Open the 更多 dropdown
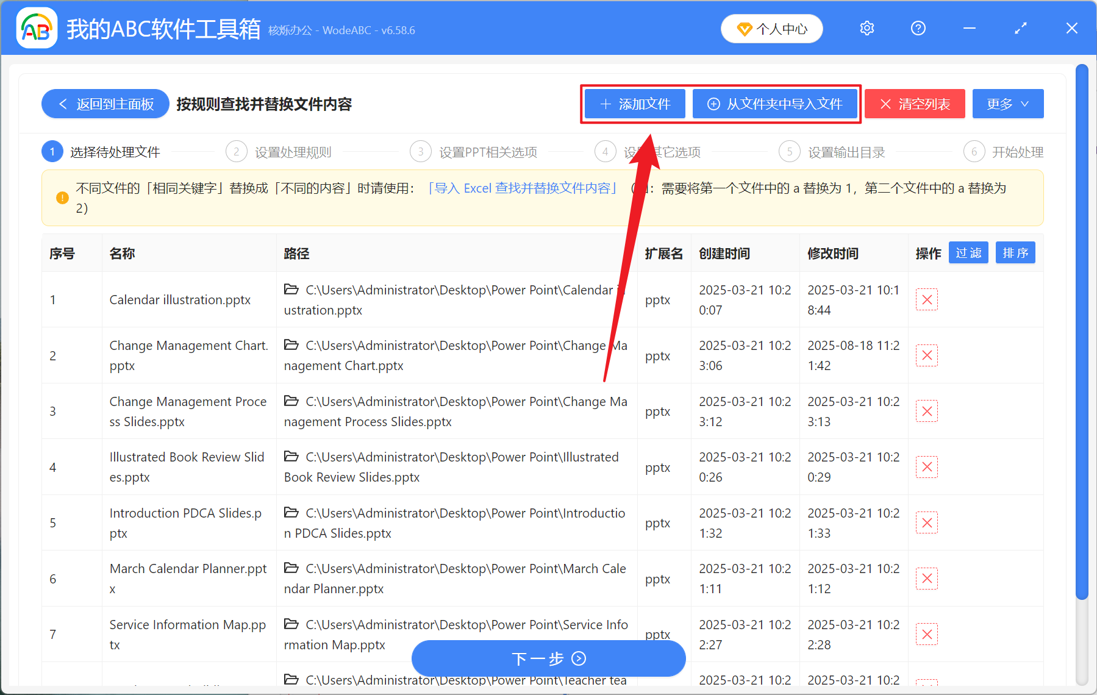This screenshot has height=695, width=1097. (1007, 104)
